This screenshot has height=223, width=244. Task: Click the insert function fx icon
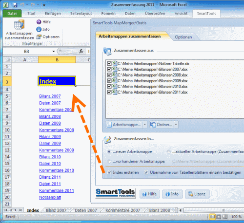click(81, 52)
